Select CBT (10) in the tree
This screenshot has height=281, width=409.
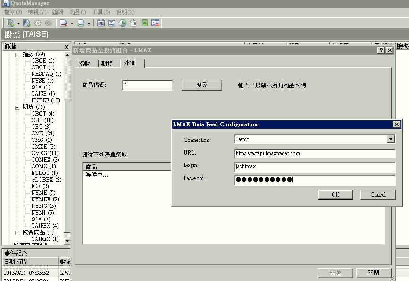pos(42,120)
